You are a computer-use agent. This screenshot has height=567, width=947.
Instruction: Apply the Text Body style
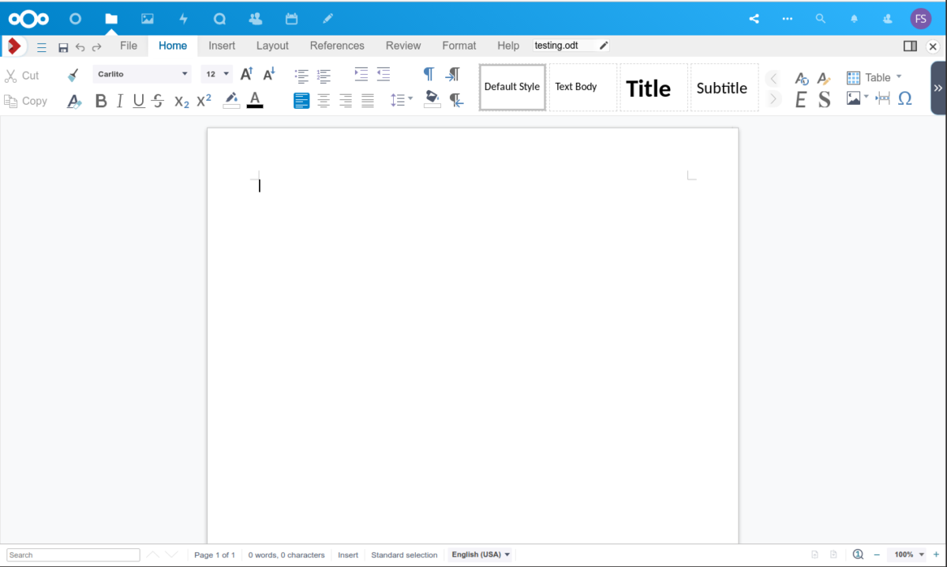[583, 87]
